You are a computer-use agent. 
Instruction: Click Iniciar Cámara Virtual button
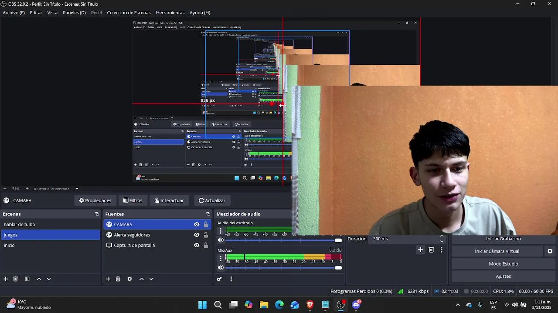(x=497, y=251)
